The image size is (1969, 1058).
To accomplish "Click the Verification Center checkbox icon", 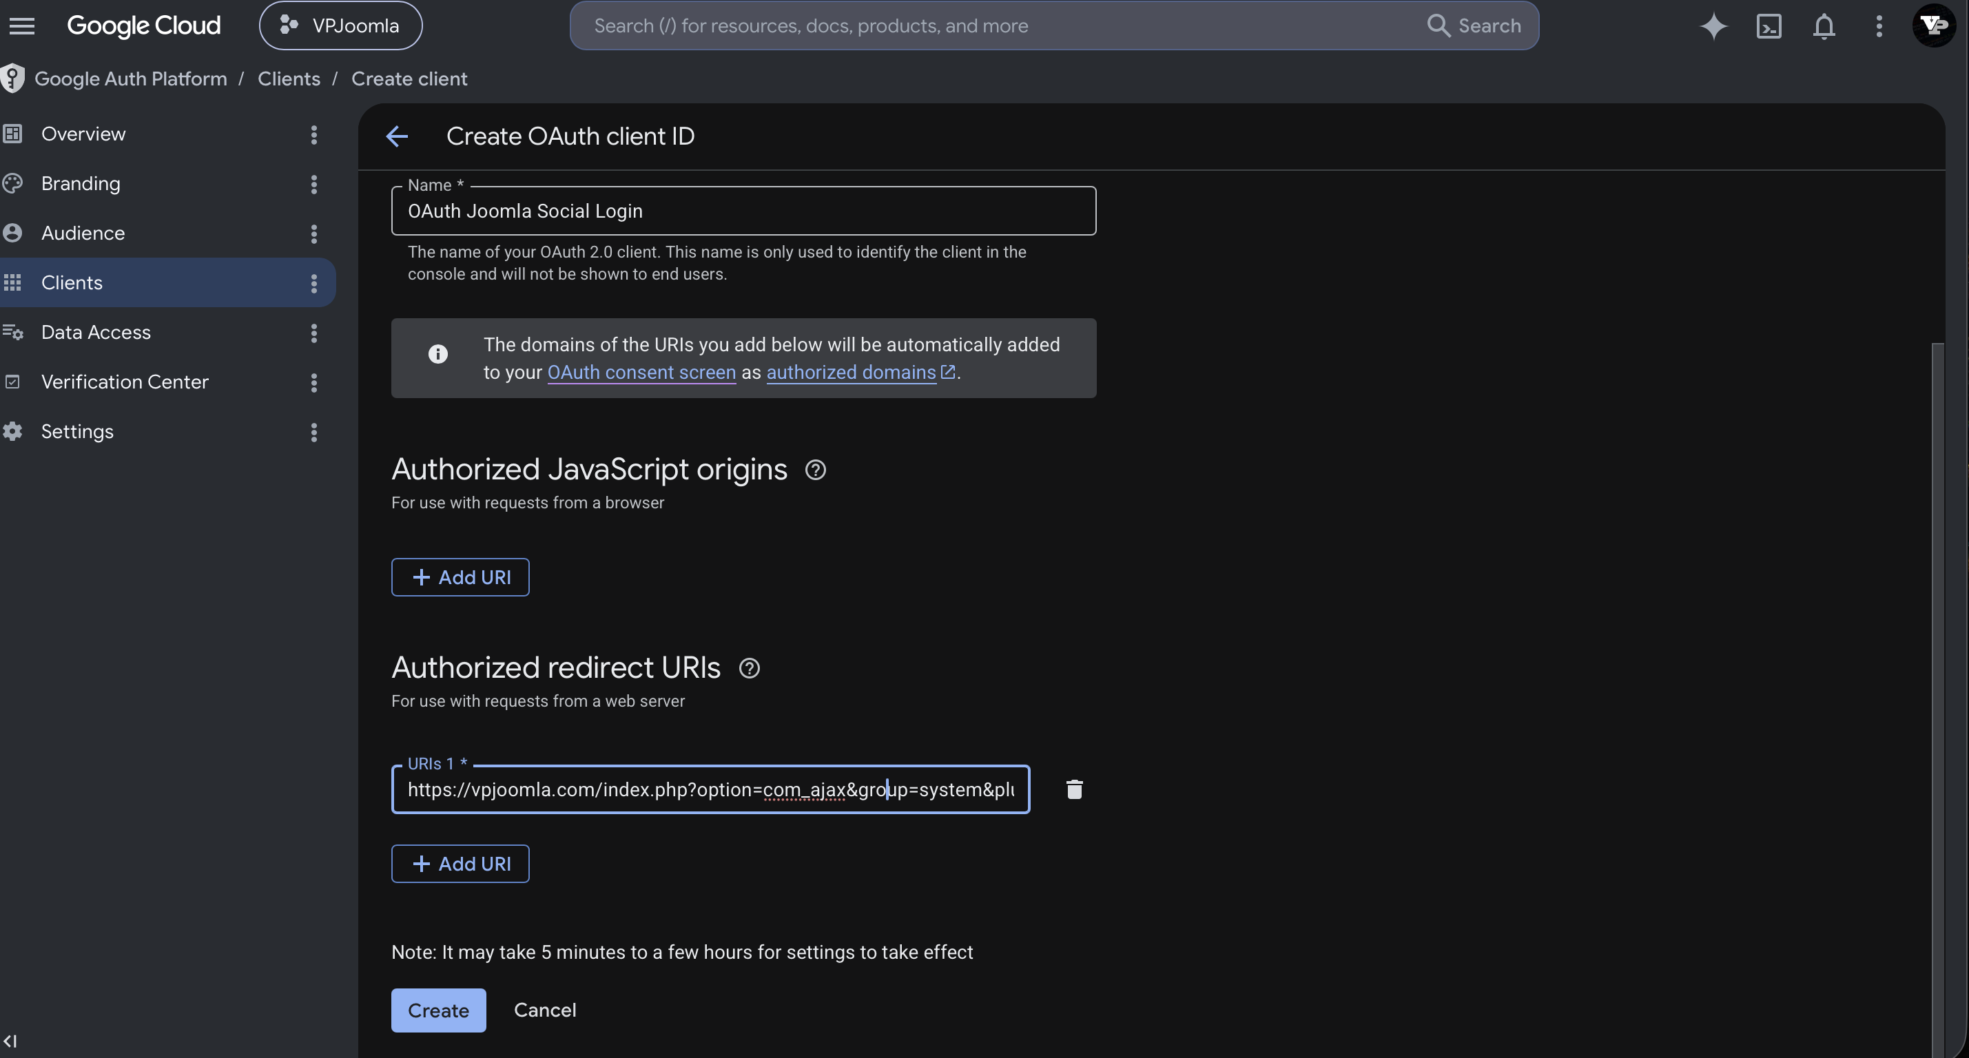I will coord(12,382).
